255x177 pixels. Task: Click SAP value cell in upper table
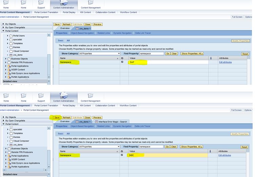pyautogui.click(x=169, y=62)
